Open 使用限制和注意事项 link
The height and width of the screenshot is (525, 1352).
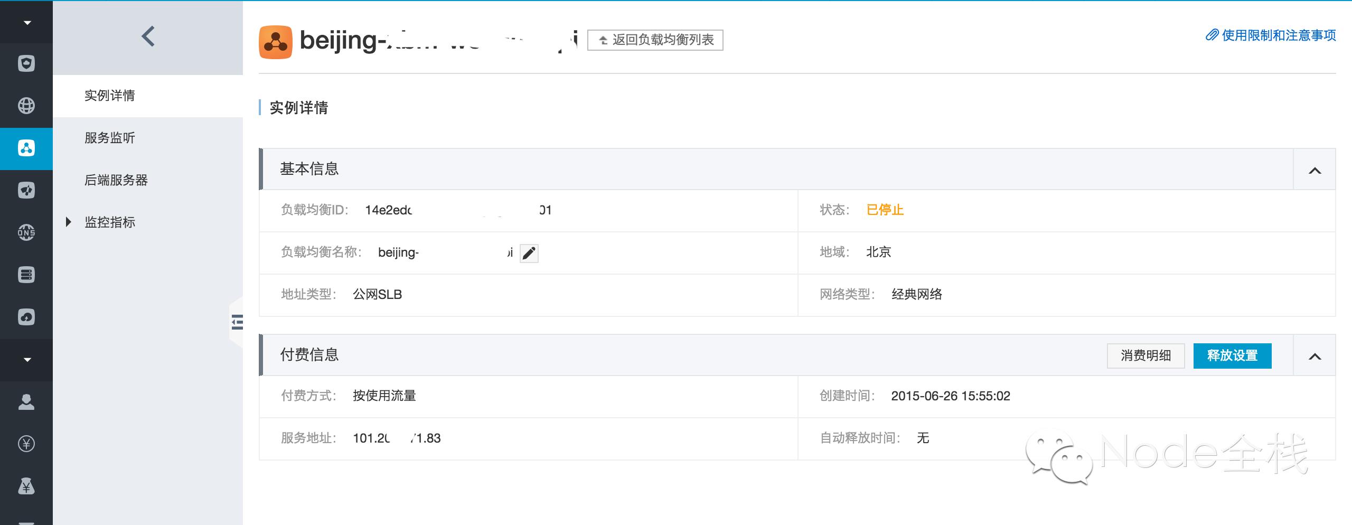click(1271, 35)
